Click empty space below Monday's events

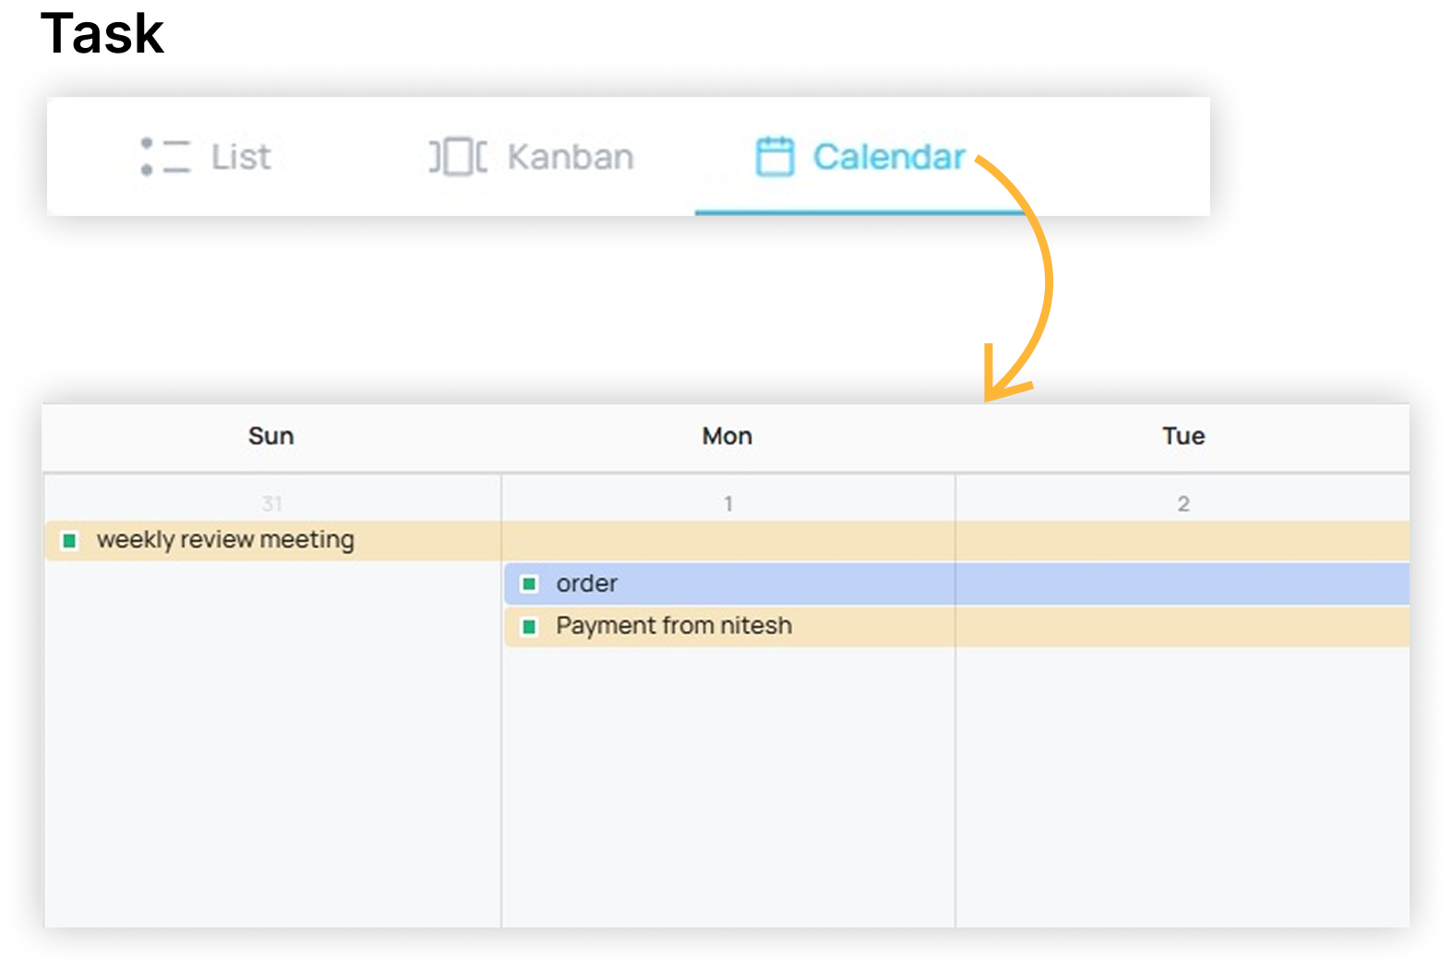[x=728, y=784]
